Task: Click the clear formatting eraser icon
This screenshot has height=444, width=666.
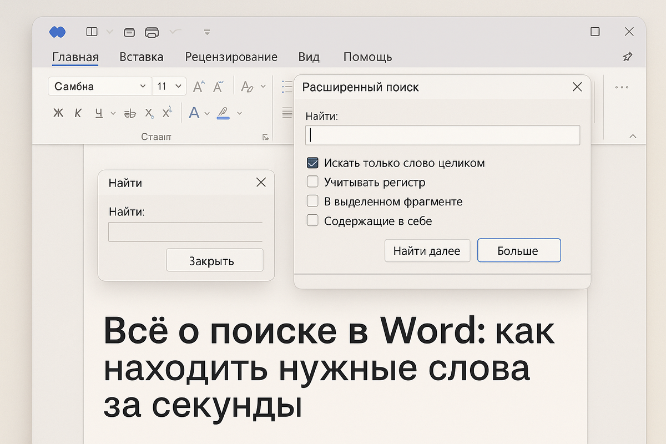Action: (x=248, y=87)
